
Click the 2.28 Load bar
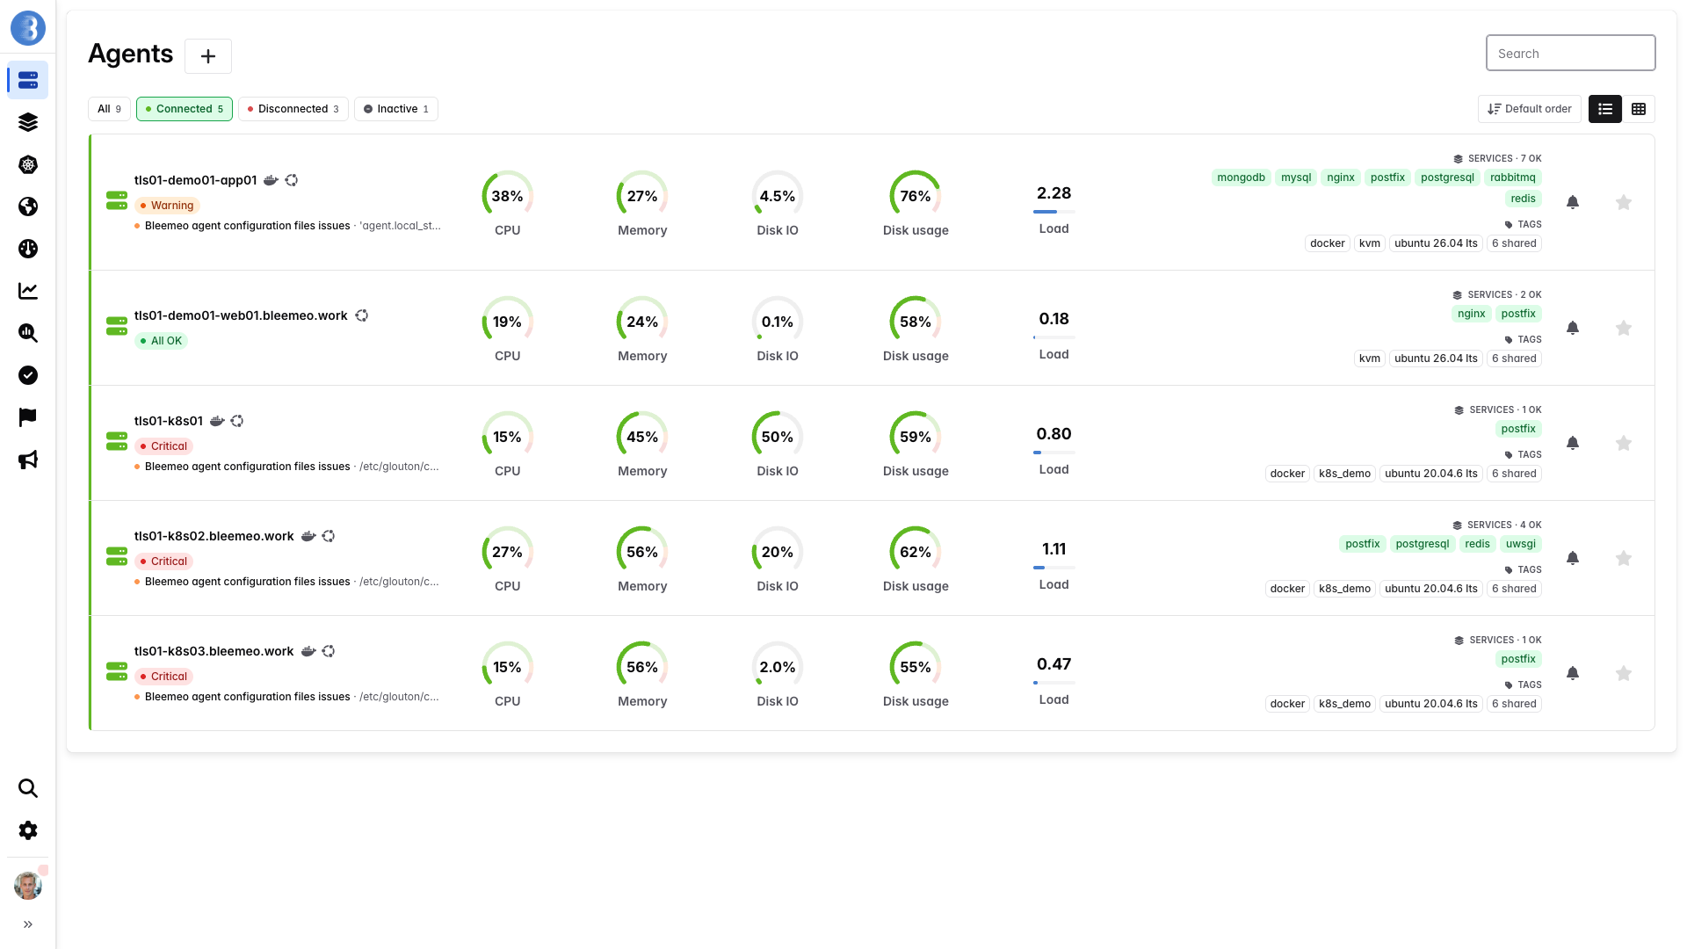[x=1054, y=212]
